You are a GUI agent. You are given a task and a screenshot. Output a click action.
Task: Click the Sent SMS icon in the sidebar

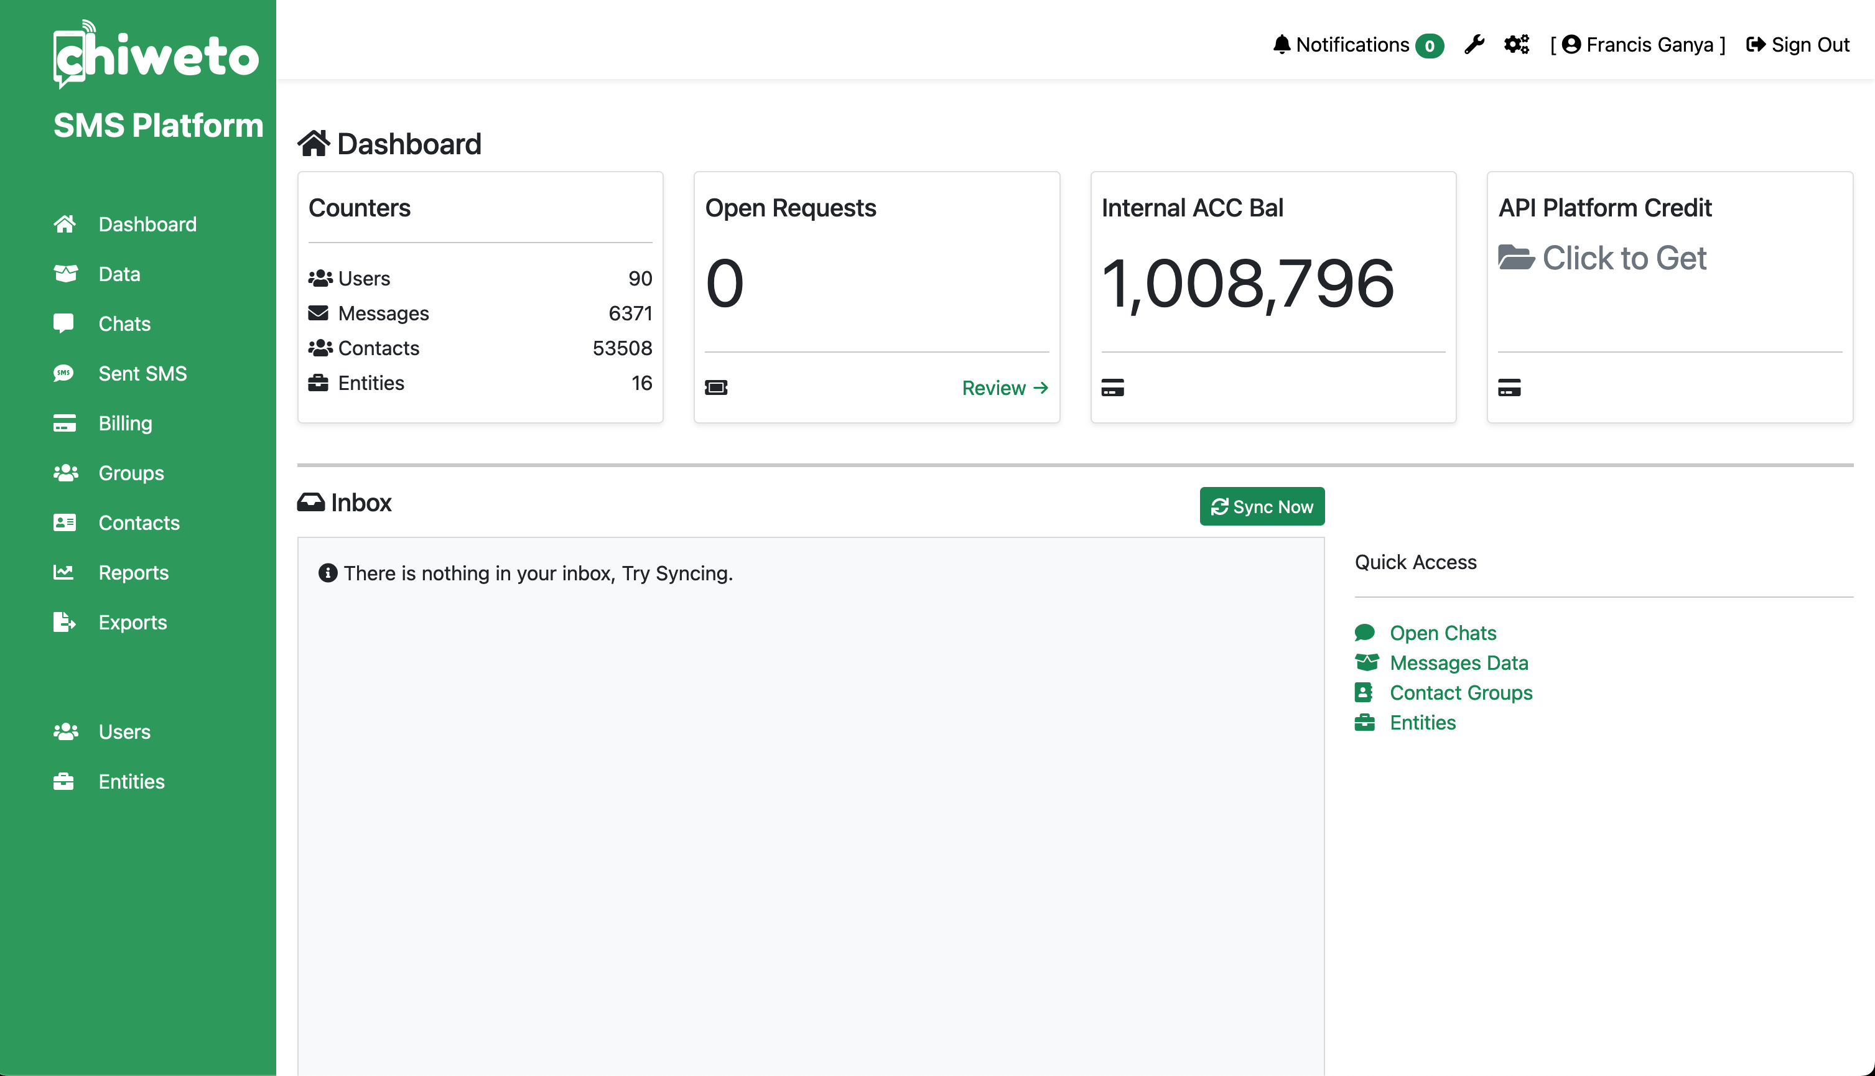tap(63, 373)
